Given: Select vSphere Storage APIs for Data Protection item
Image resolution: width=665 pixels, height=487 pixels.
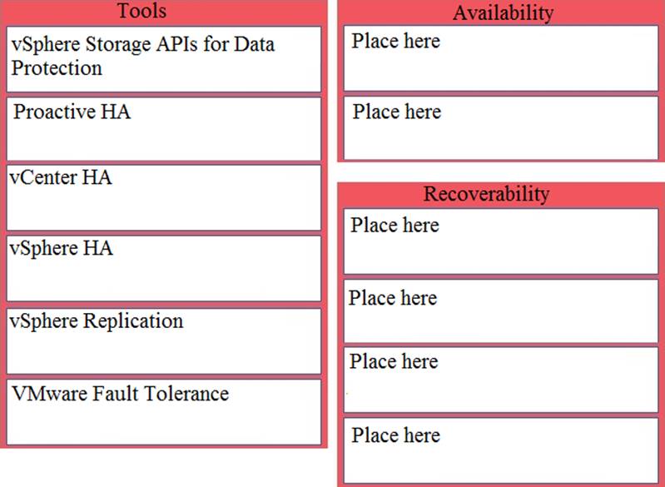Looking at the screenshot, I should pos(163,58).
